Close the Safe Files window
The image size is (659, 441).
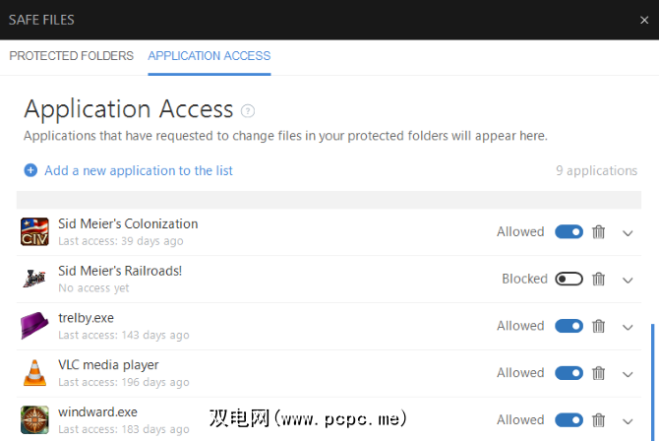[639, 19]
